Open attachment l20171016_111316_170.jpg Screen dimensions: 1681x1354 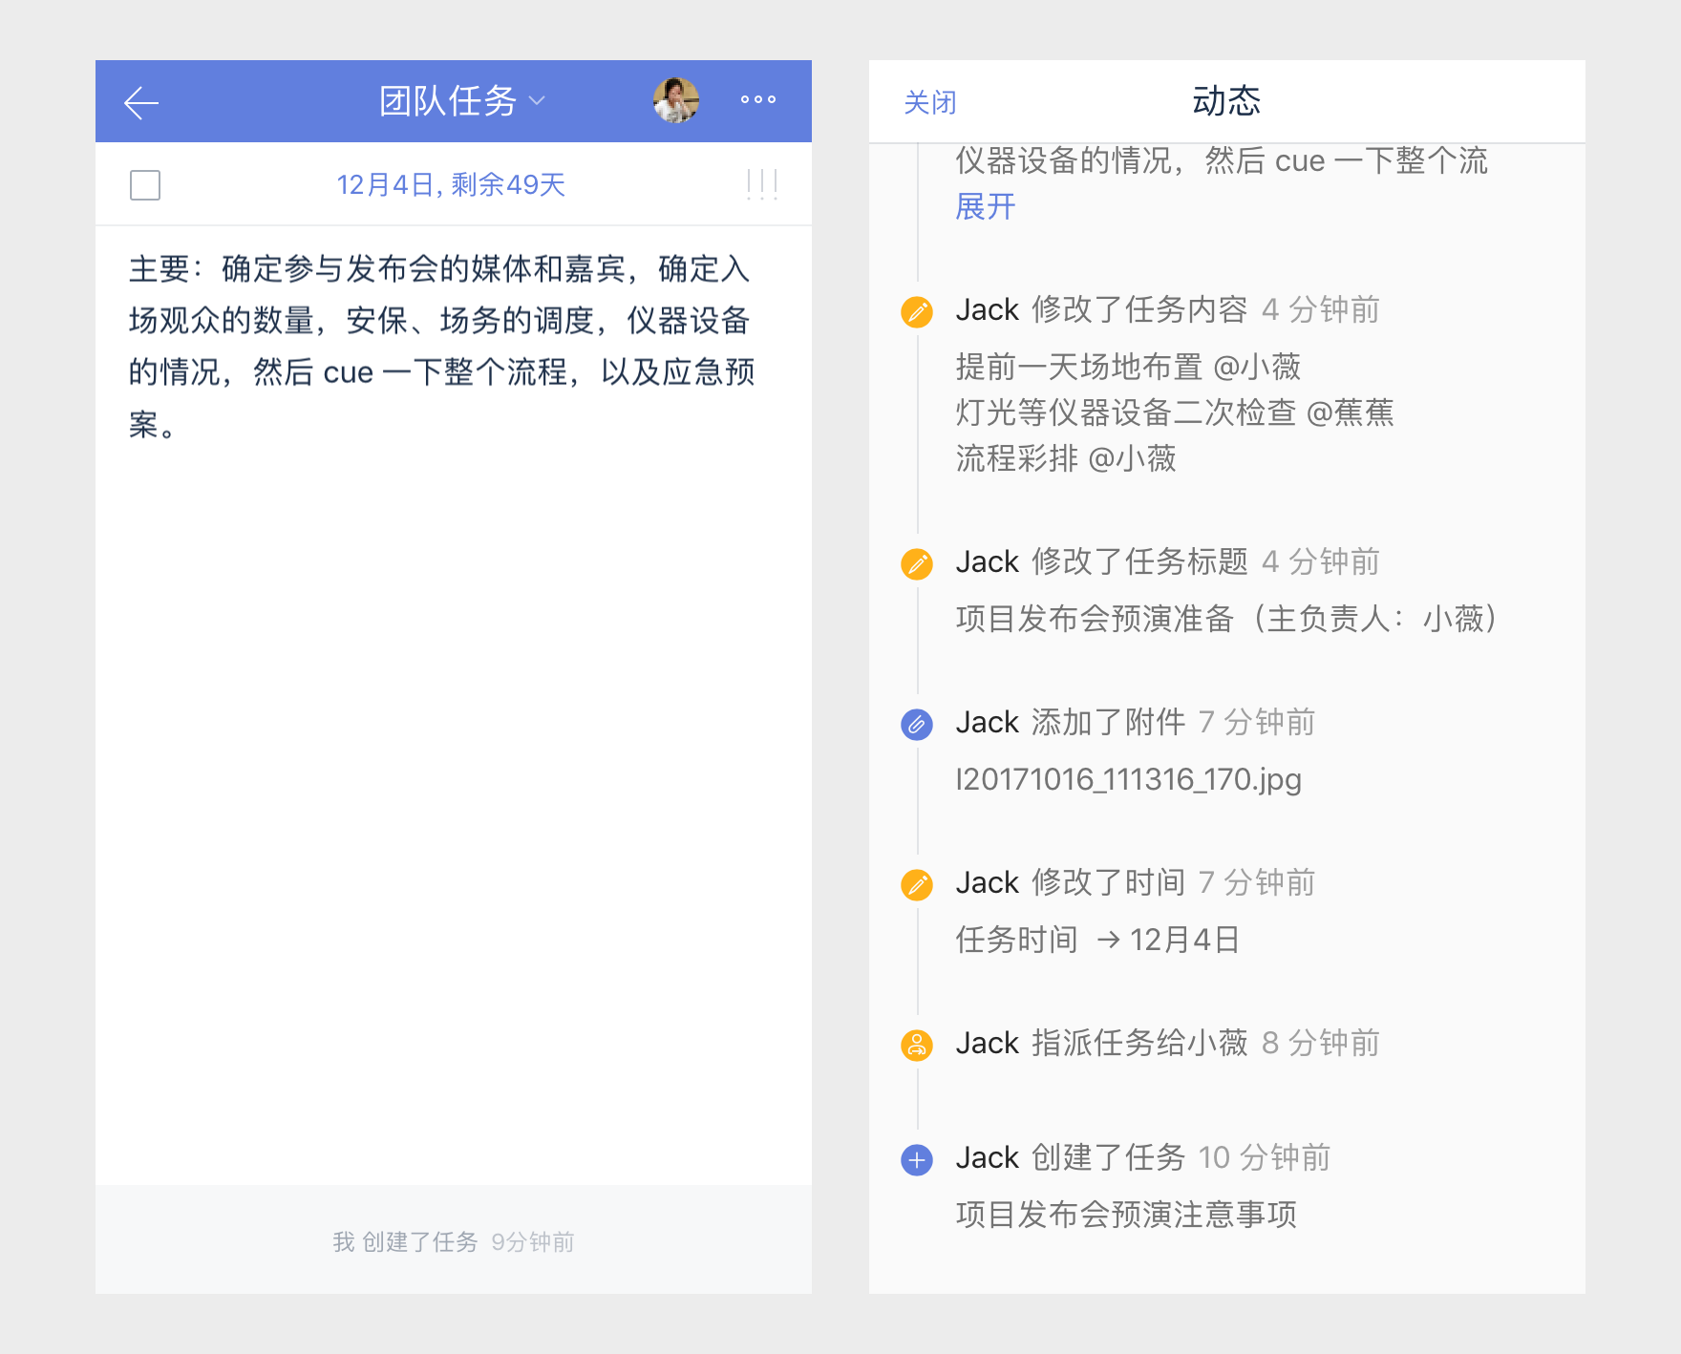pyautogui.click(x=1129, y=779)
